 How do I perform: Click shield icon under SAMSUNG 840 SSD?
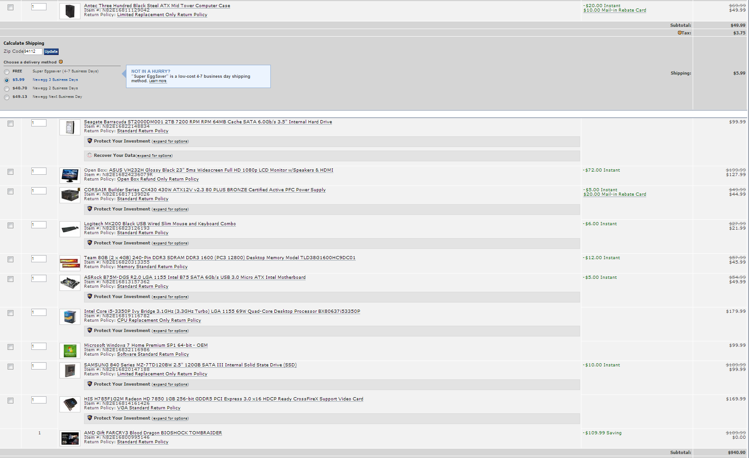tap(89, 384)
